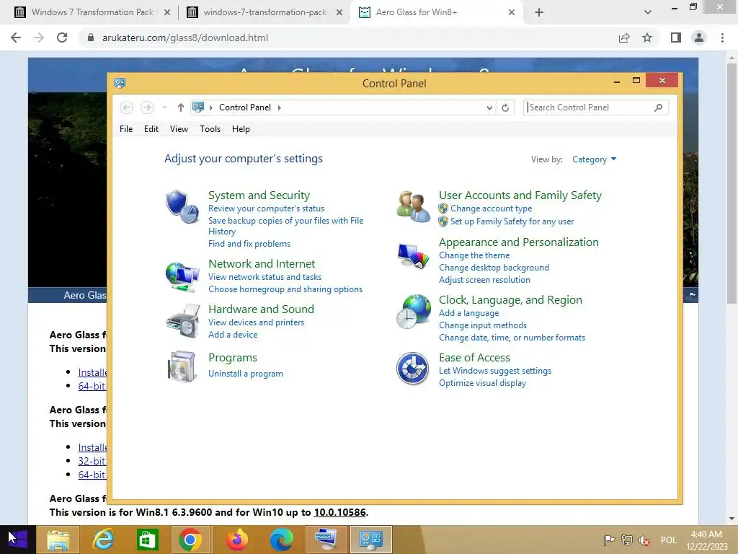
Task: Click Optimize visual display
Action: pos(482,383)
